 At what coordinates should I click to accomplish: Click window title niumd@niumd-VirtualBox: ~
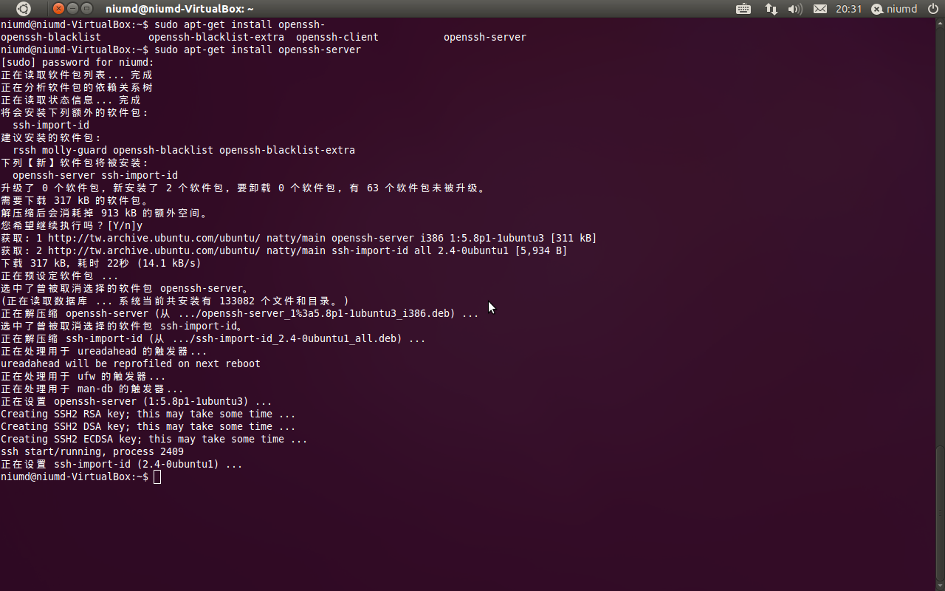tap(179, 9)
